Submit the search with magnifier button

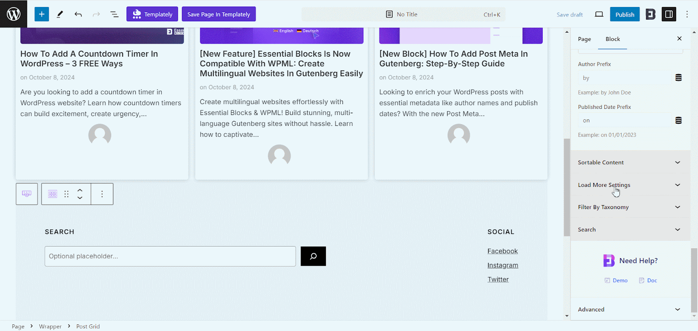(x=313, y=256)
